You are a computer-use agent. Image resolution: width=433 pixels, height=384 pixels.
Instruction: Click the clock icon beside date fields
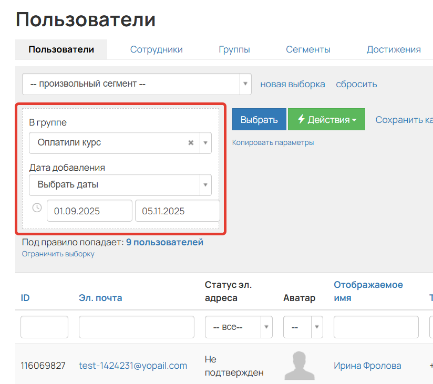(x=36, y=207)
